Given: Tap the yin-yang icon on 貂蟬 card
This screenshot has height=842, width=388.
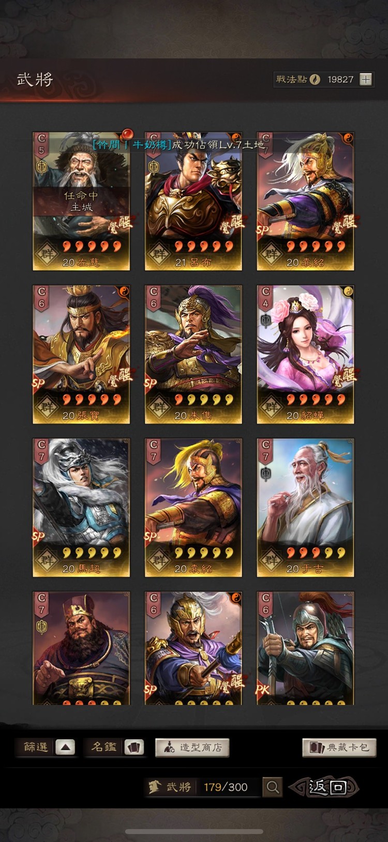Looking at the screenshot, I should [x=348, y=291].
